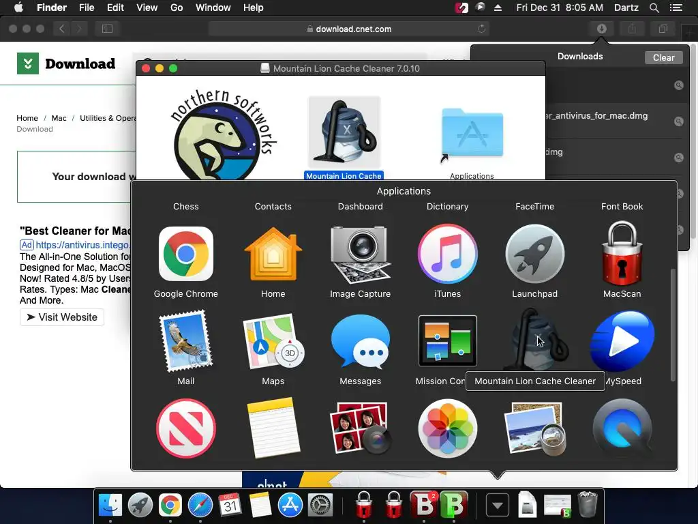The image size is (698, 524).
Task: Click the Applications stack scrollbar
Action: pyautogui.click(x=673, y=325)
